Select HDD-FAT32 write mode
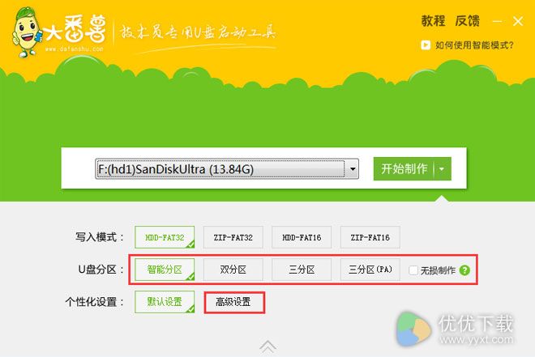The width and height of the screenshot is (535, 357). 165,237
